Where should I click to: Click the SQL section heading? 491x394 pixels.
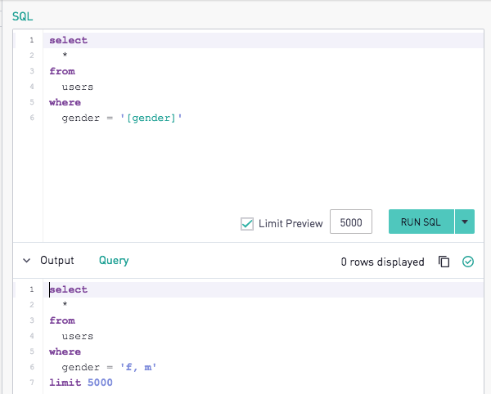click(x=23, y=16)
